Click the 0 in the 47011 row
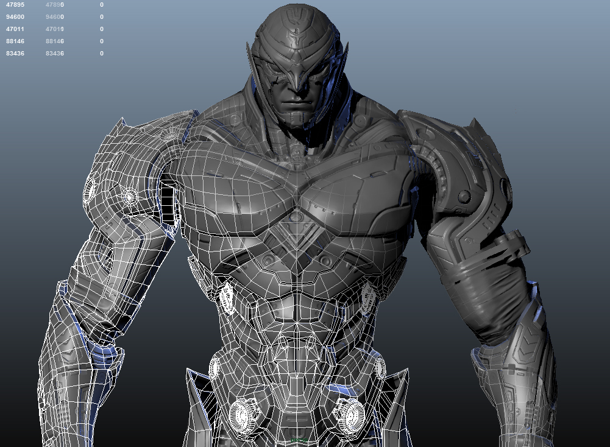Image resolution: width=610 pixels, height=447 pixels. [102, 29]
